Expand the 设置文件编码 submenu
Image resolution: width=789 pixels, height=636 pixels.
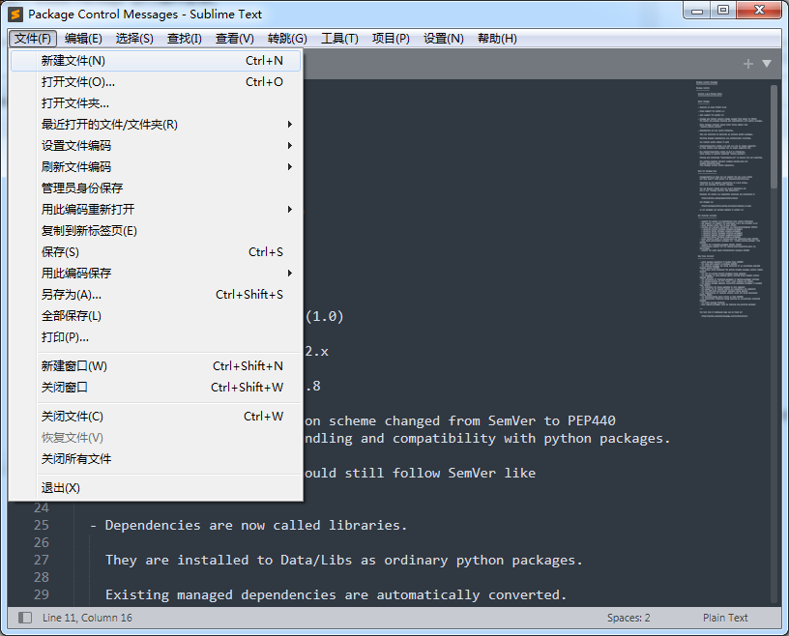pyautogui.click(x=145, y=146)
